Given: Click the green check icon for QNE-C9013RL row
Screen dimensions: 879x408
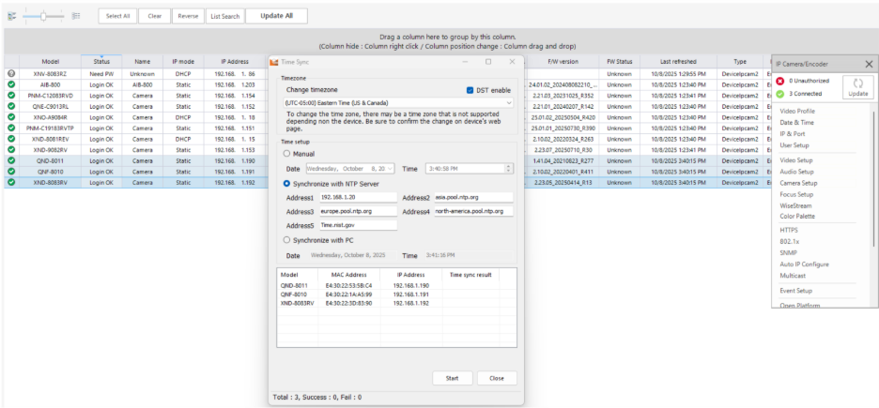Looking at the screenshot, I should (x=11, y=106).
